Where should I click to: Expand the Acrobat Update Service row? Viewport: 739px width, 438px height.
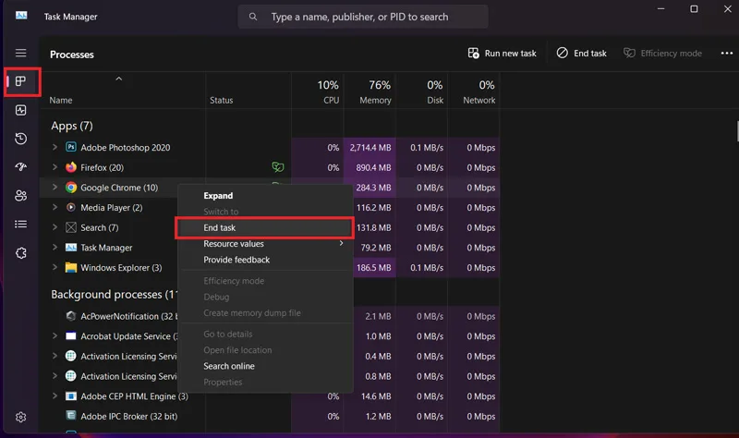55,336
